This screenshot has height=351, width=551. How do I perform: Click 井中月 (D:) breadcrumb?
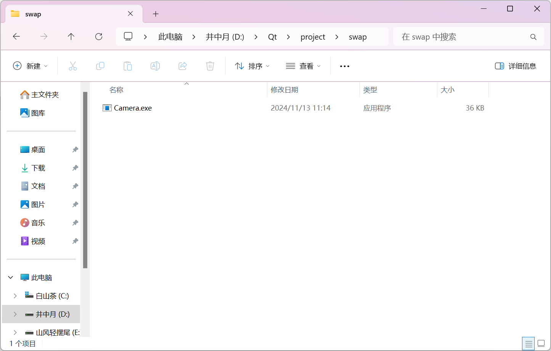pos(225,37)
